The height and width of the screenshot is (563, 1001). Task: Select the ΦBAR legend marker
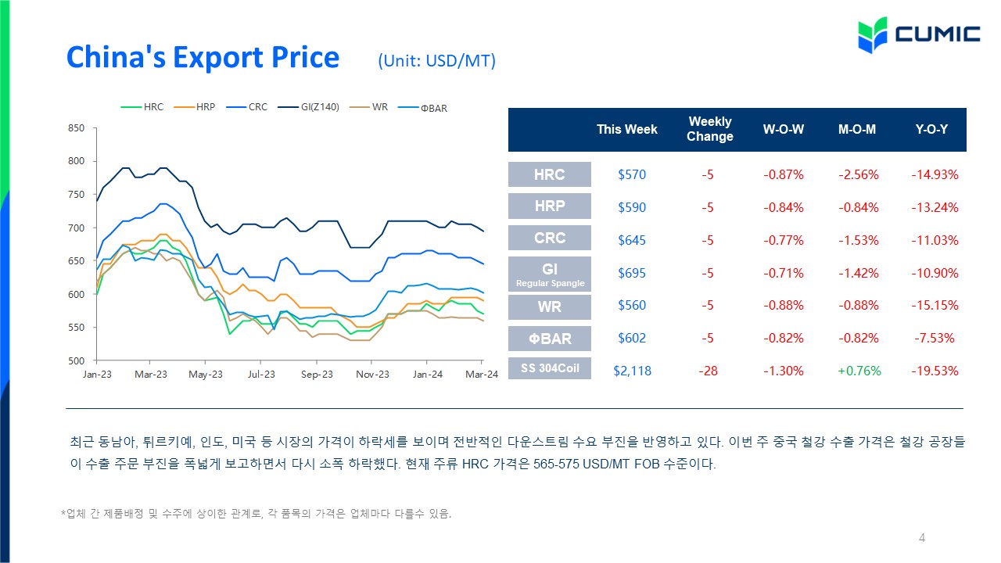coord(408,107)
